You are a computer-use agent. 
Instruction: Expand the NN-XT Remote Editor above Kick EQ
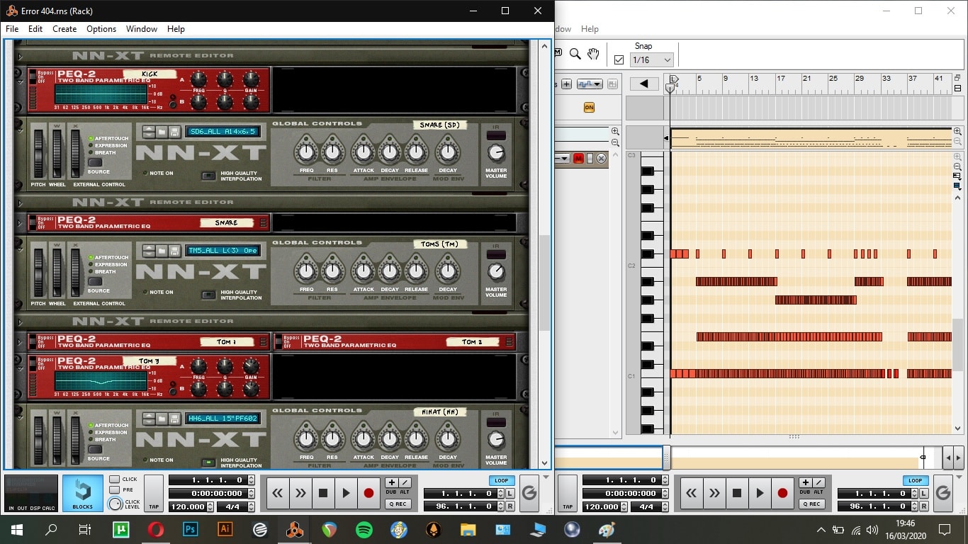(21, 55)
